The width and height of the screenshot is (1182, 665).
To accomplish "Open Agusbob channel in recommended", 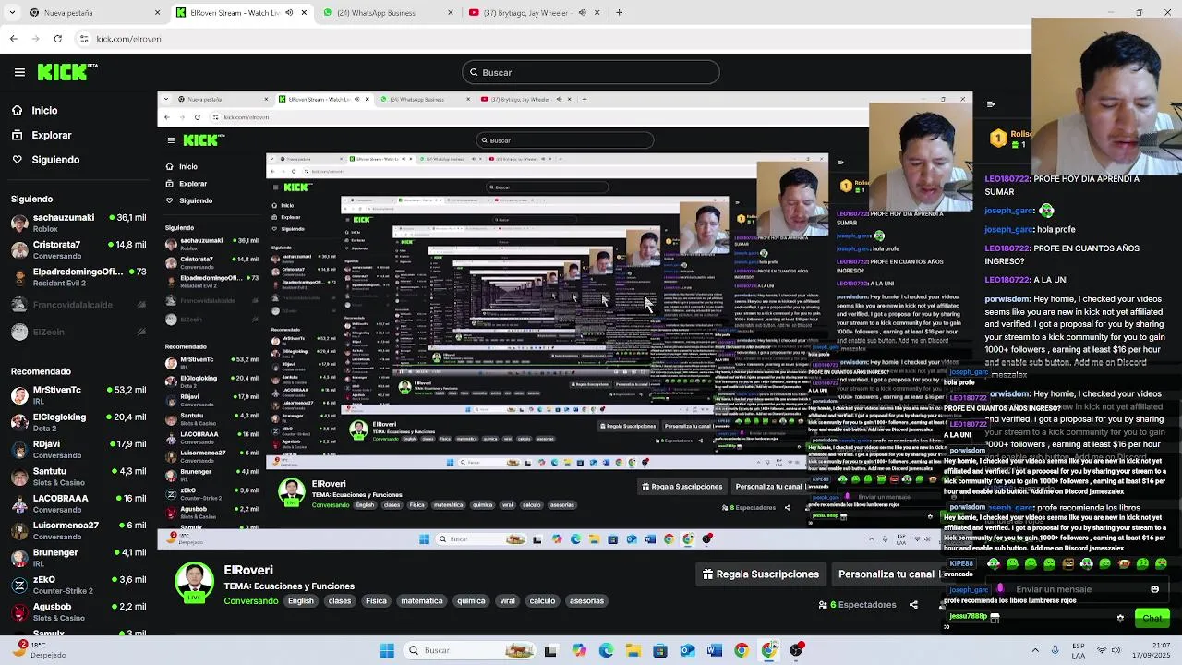I will 78,611.
